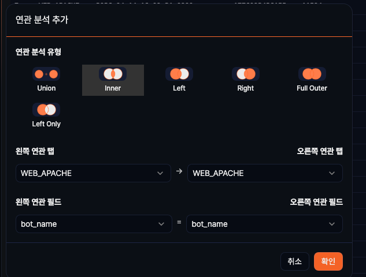Viewport: 366px width, 277px height.
Task: Choose the Full Outer join icon
Action: click(x=312, y=74)
